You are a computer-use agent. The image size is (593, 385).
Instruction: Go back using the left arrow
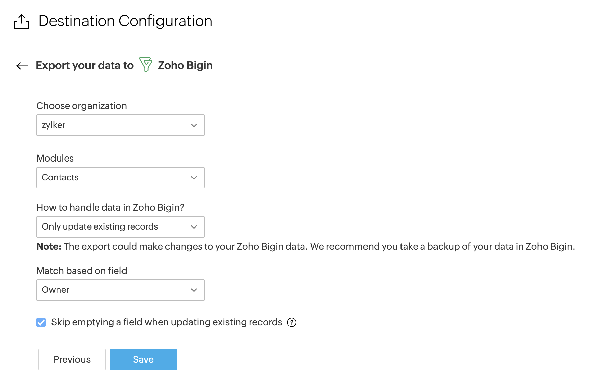coord(22,66)
